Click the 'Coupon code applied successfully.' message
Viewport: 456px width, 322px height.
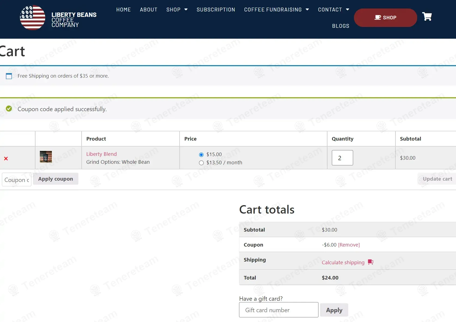(x=62, y=109)
